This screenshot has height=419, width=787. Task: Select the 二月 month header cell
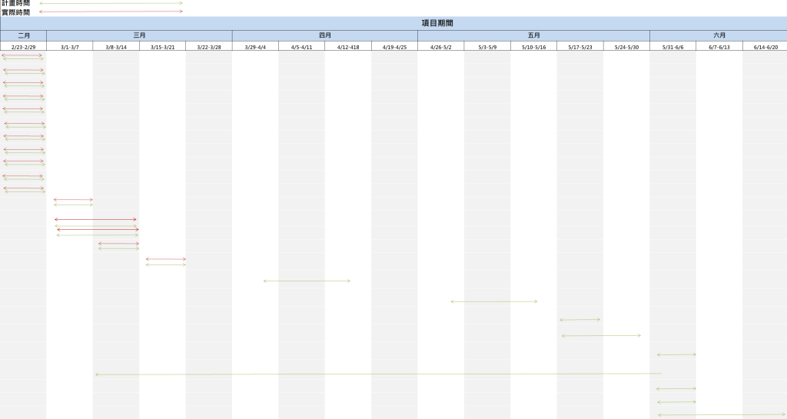(x=23, y=35)
